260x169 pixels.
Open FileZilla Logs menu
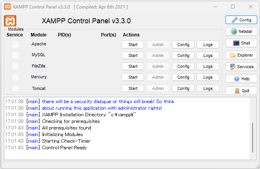(208, 66)
